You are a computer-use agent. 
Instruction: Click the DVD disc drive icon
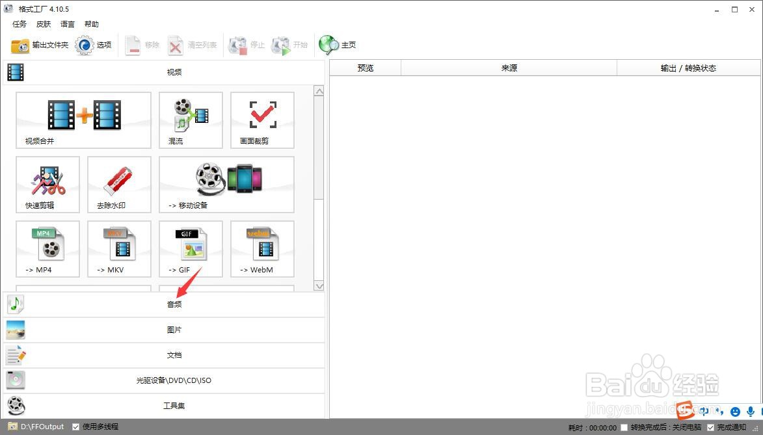[x=16, y=380]
